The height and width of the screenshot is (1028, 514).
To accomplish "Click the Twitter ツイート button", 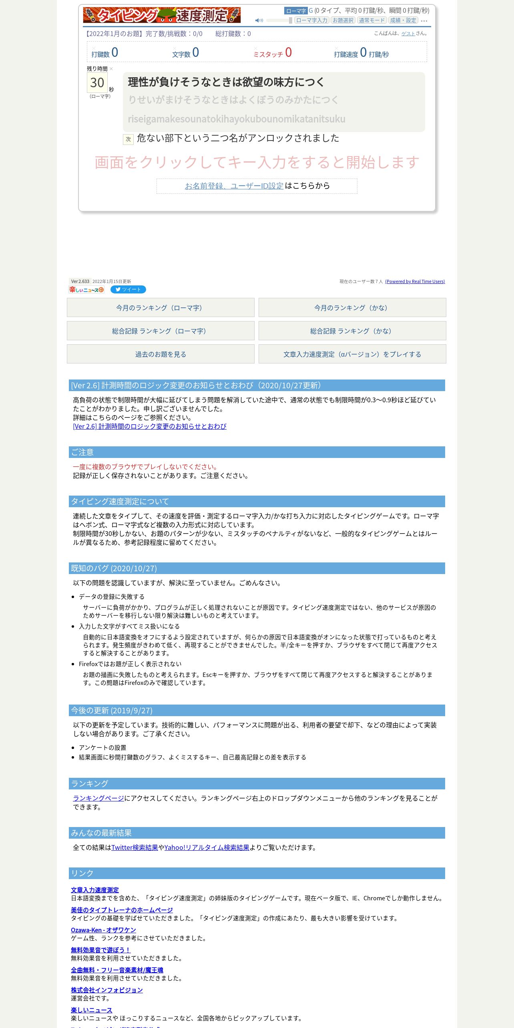I will pos(128,289).
